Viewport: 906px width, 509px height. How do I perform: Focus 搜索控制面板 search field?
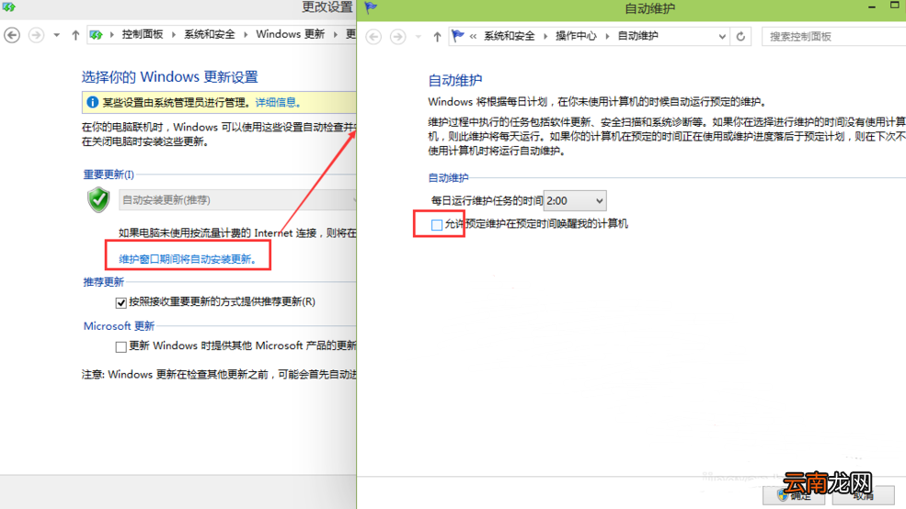(x=833, y=37)
